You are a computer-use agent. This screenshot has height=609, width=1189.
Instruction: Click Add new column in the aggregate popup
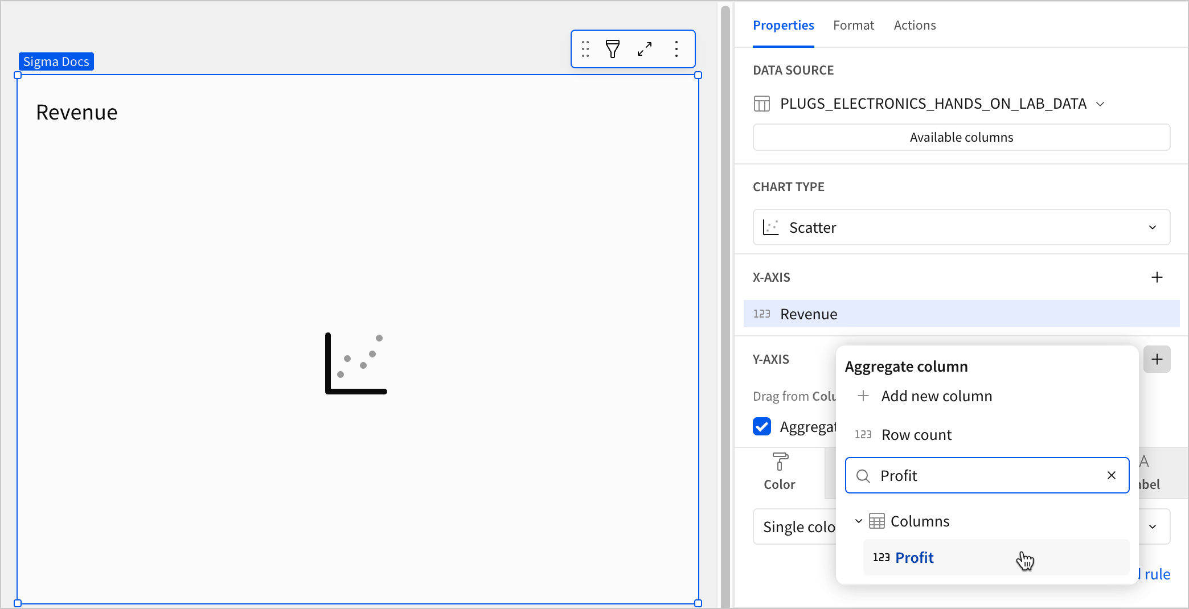pos(937,396)
